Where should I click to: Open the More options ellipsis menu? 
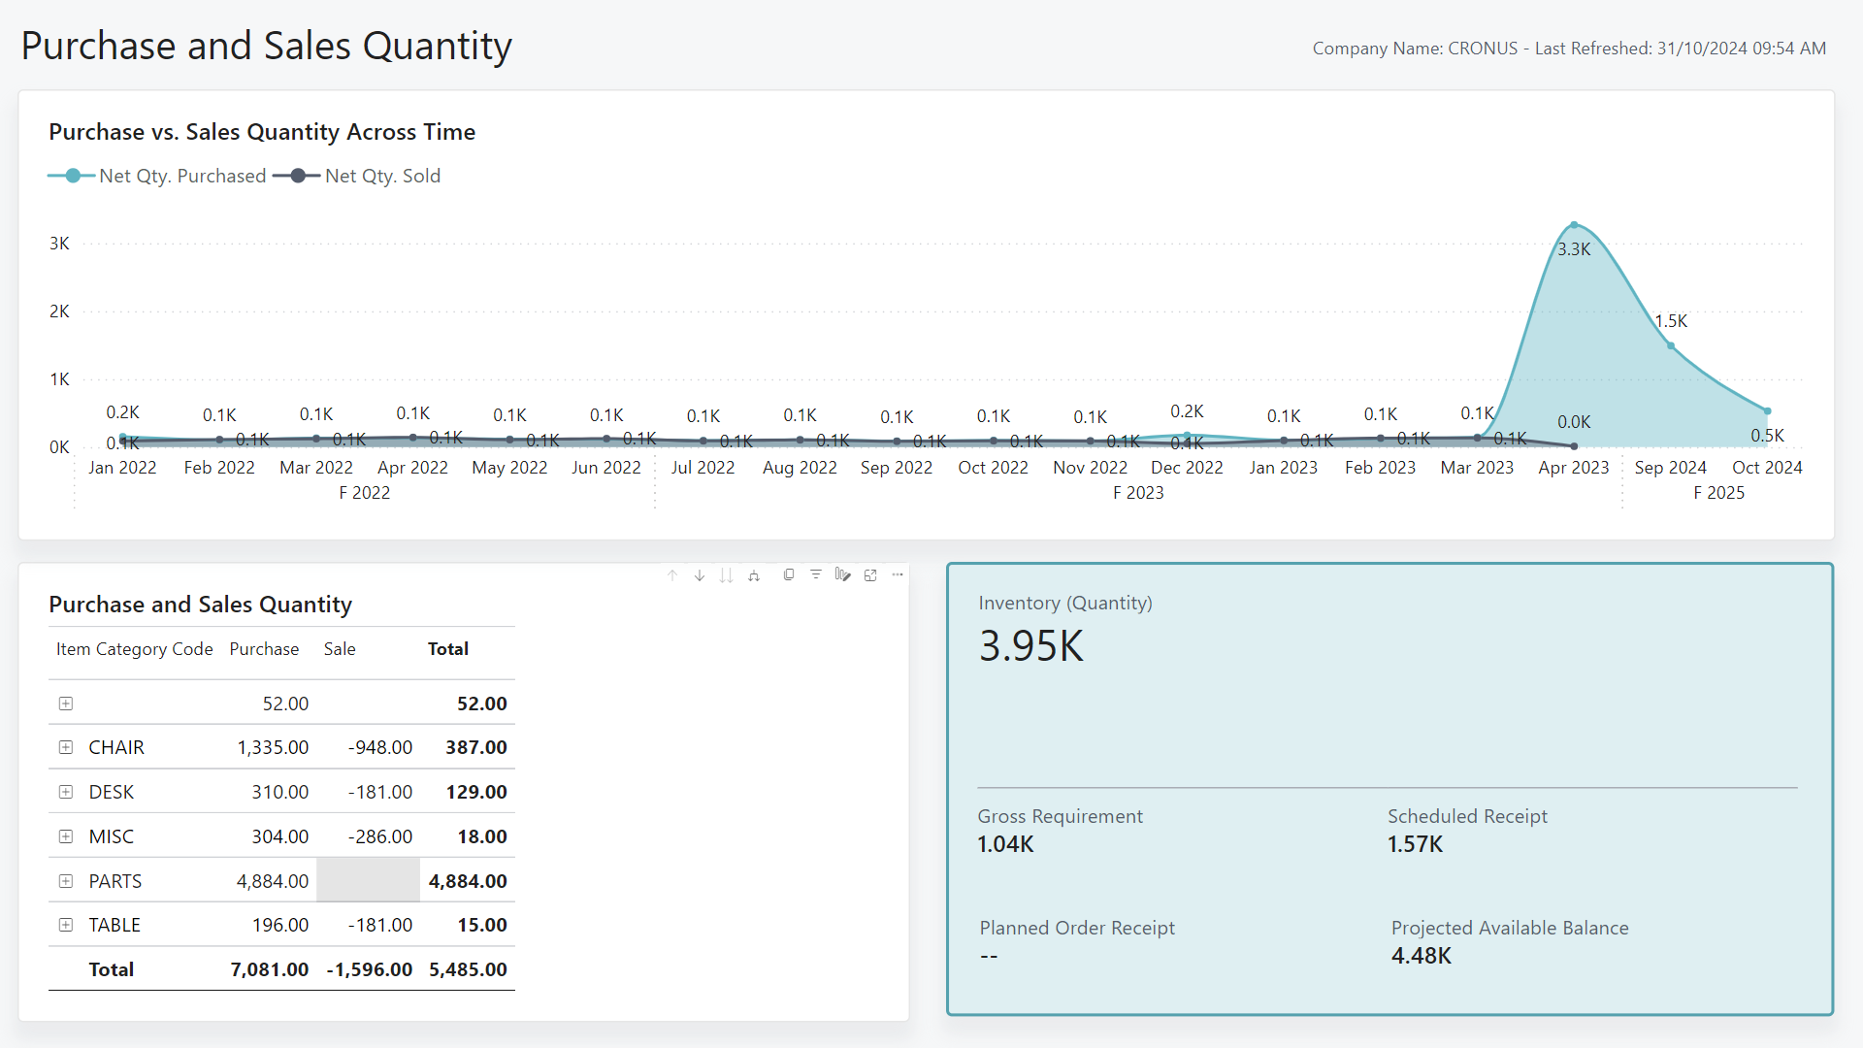898,574
